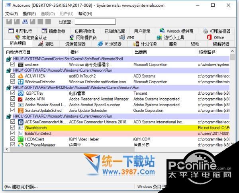Click the HCDNClient green icon

(x=21, y=139)
